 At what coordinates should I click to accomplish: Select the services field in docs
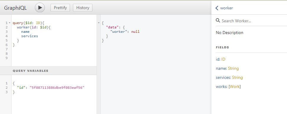(223, 77)
